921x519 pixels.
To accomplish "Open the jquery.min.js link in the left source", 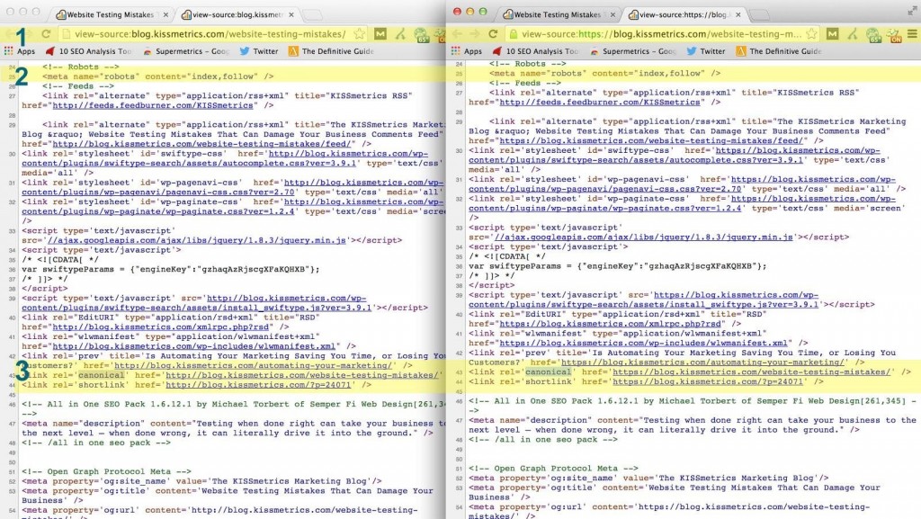I will (x=196, y=240).
